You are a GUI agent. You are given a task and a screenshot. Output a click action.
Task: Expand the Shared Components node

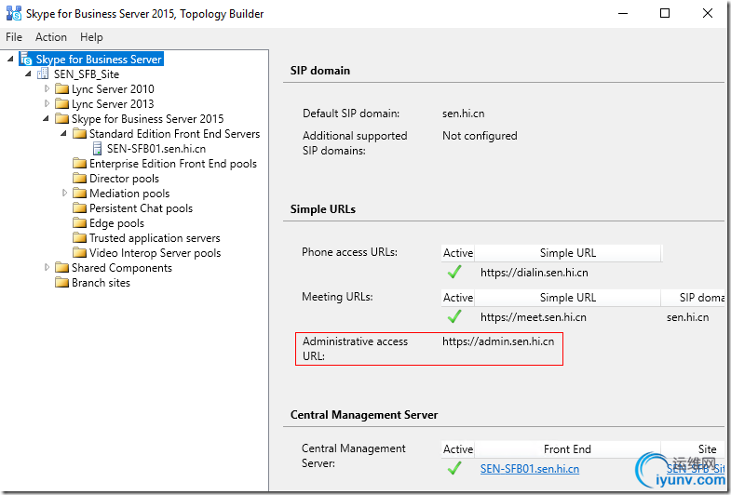tap(47, 268)
